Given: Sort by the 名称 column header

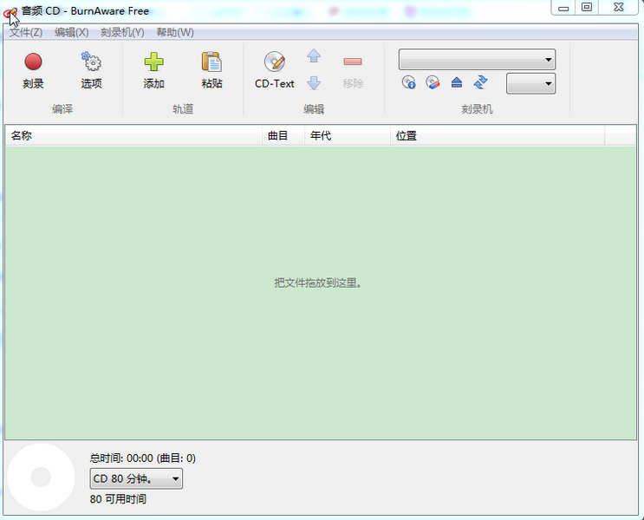Looking at the screenshot, I should (x=133, y=135).
